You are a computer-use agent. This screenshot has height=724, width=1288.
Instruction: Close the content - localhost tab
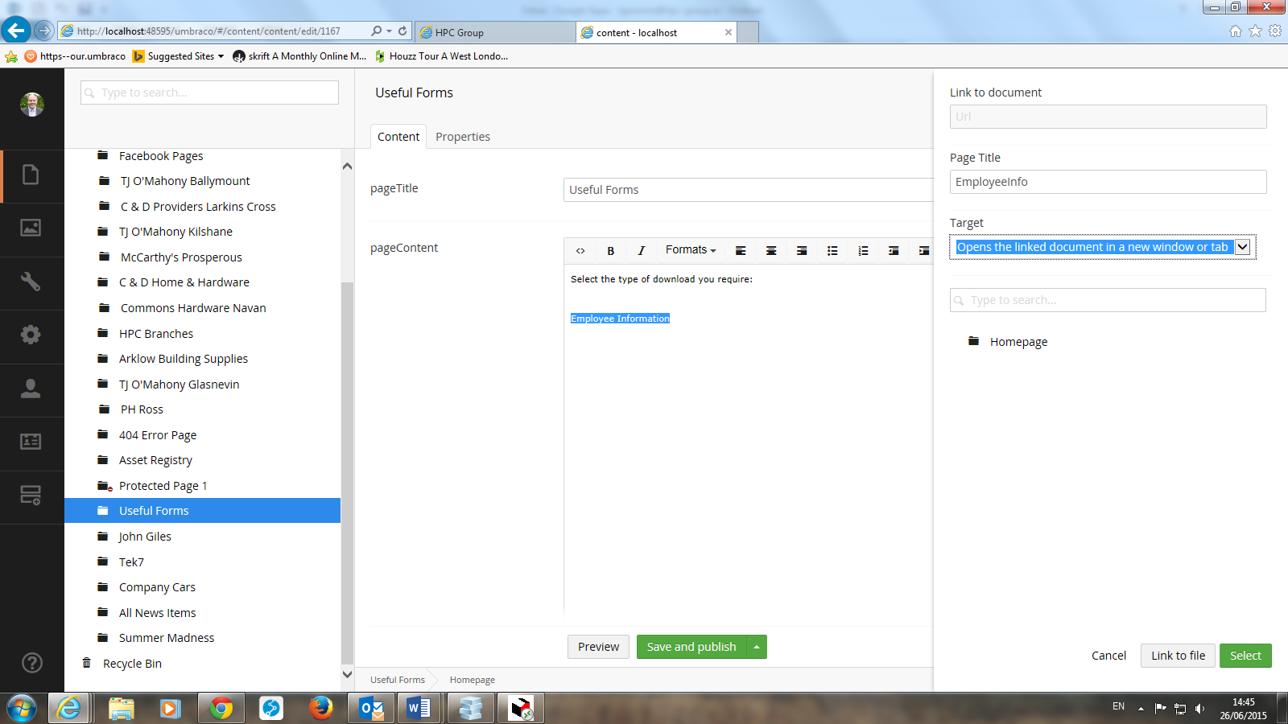click(729, 33)
